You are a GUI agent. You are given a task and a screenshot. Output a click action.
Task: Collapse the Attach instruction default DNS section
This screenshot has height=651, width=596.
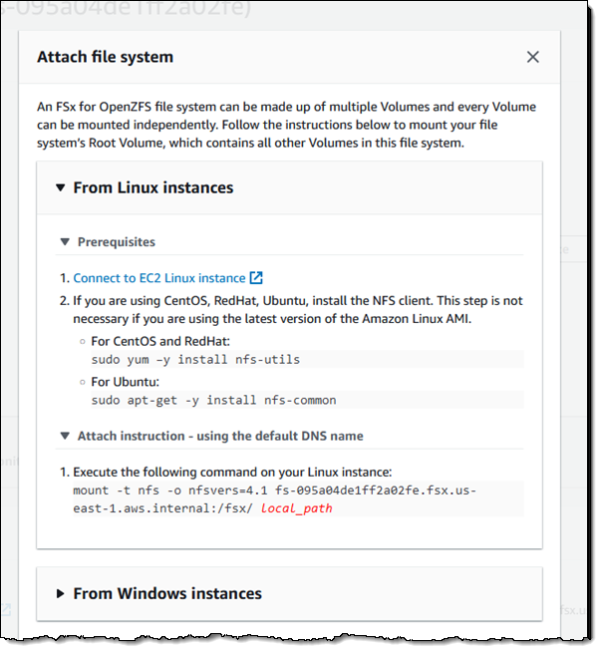click(65, 436)
